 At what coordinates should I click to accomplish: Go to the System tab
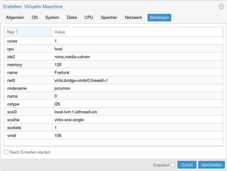point(52,18)
